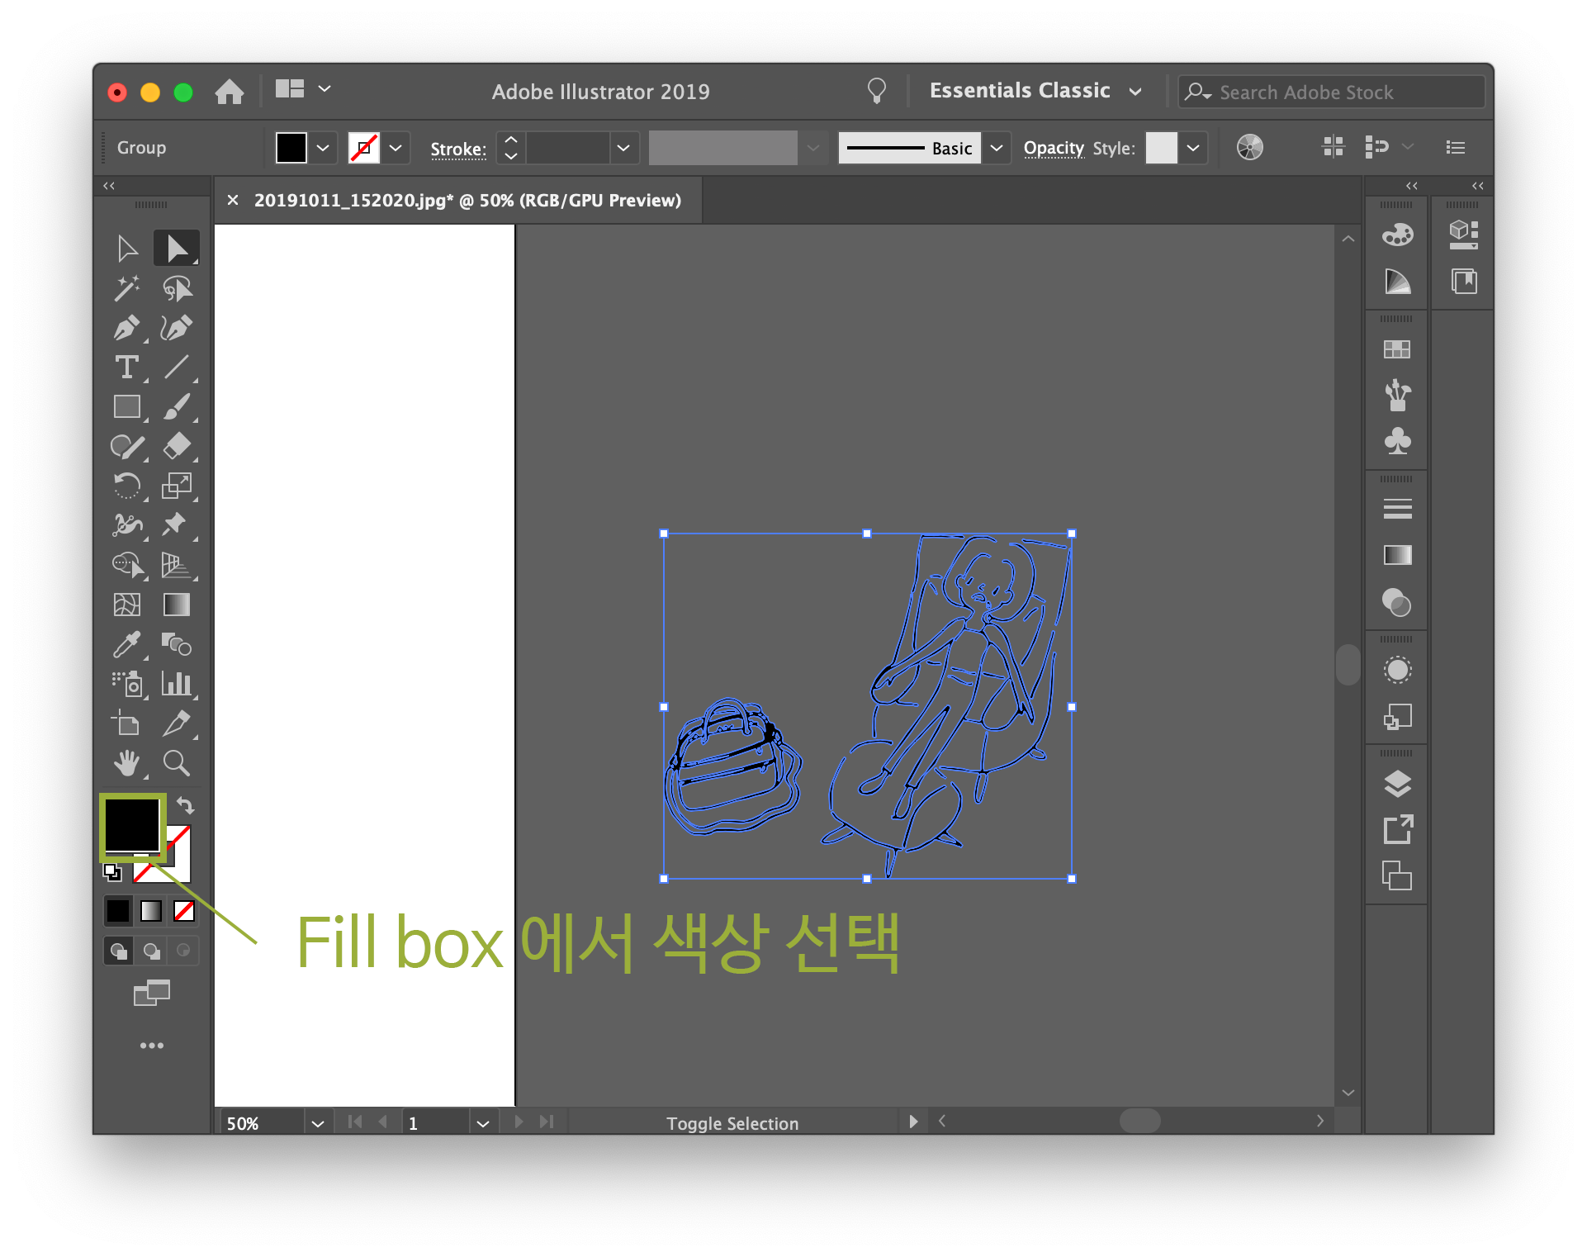This screenshot has height=1257, width=1587.
Task: Select the Type tool
Action: tap(126, 368)
